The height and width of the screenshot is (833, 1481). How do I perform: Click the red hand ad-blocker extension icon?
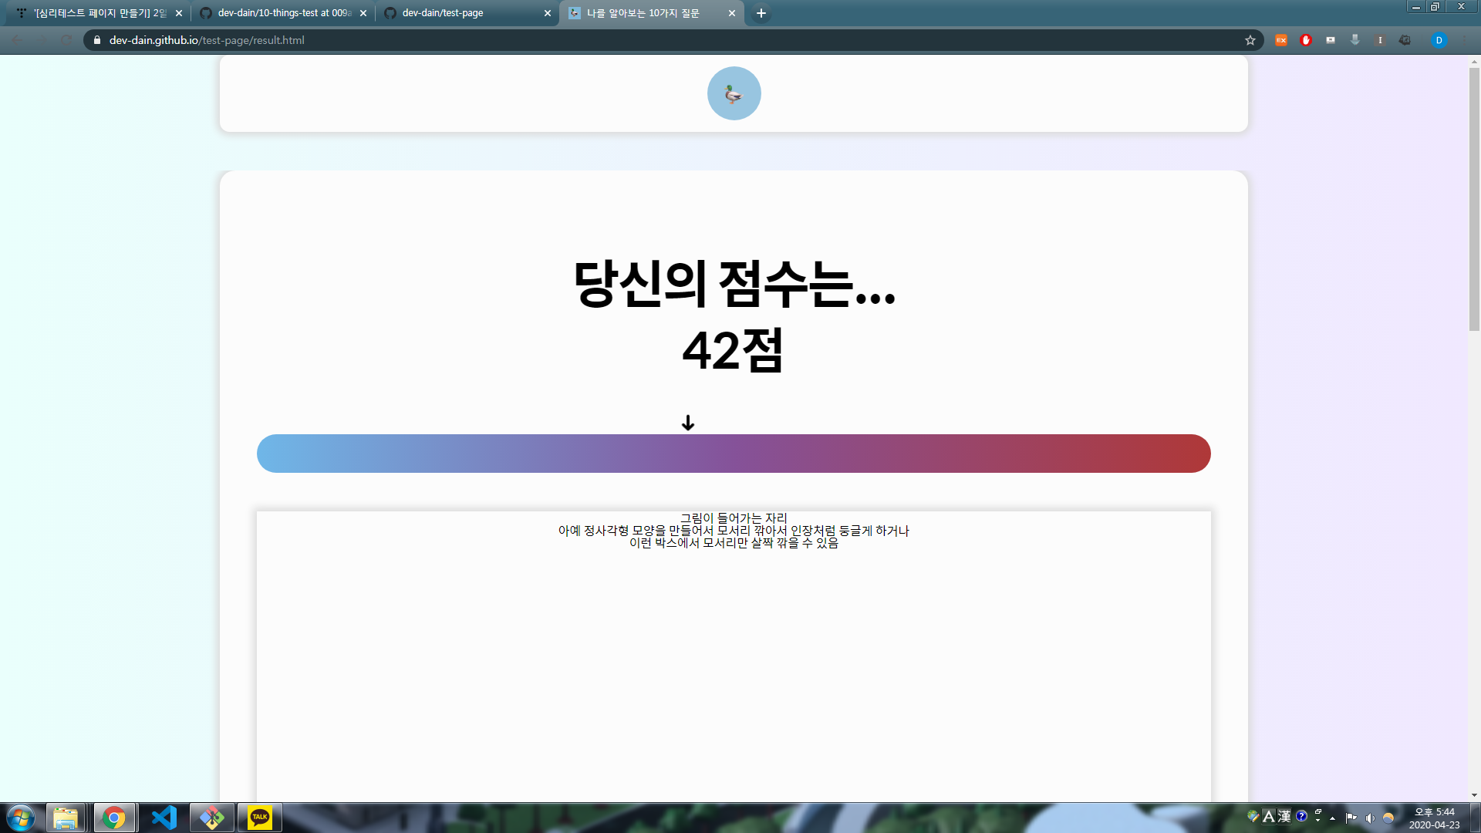(1306, 40)
